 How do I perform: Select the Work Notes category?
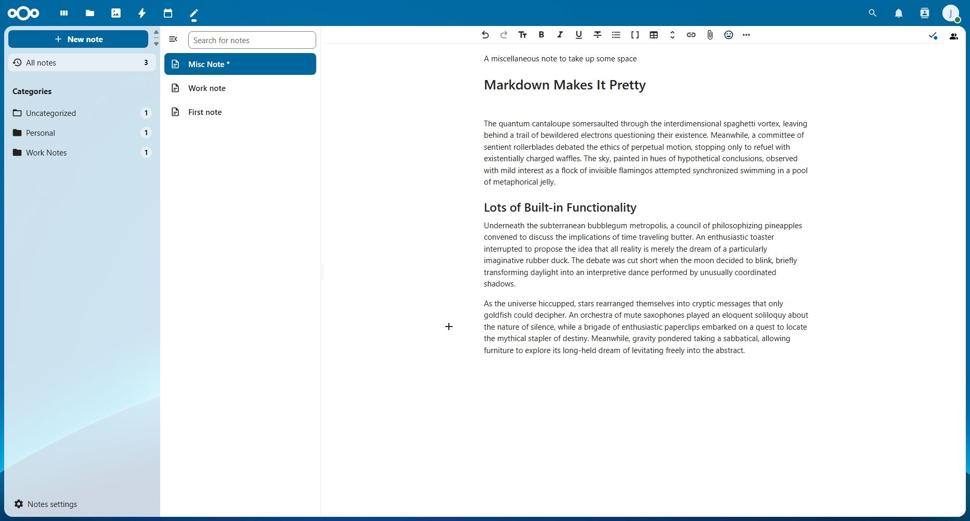pyautogui.click(x=46, y=153)
